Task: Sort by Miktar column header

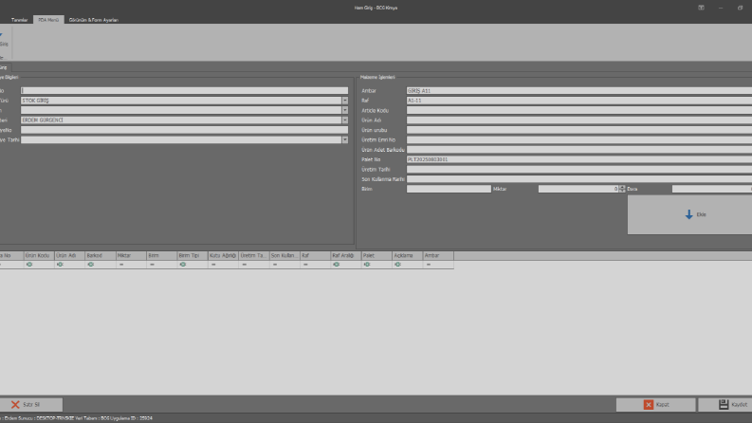Action: (131, 256)
